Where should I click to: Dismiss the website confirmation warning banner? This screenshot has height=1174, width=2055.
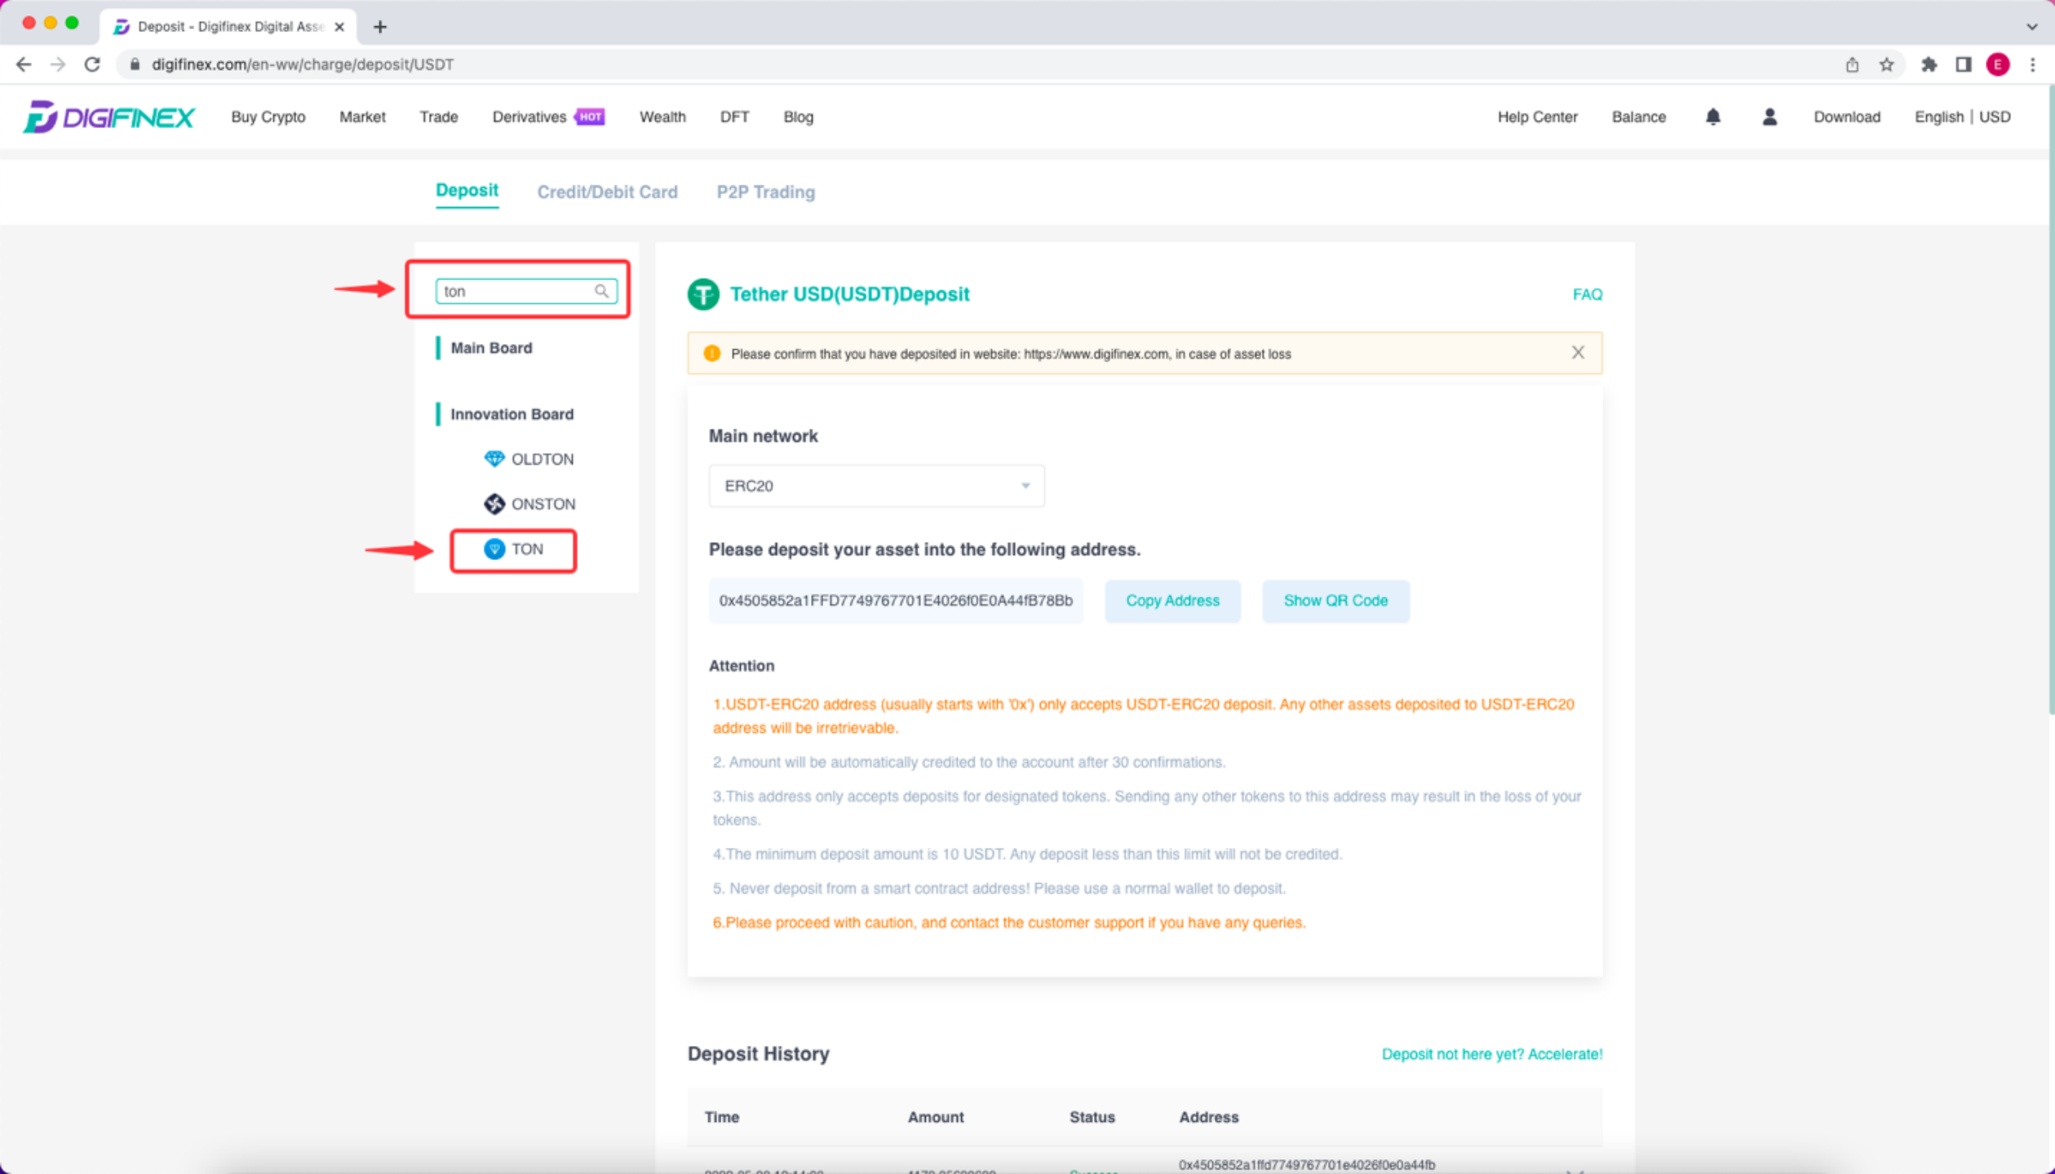click(x=1578, y=352)
